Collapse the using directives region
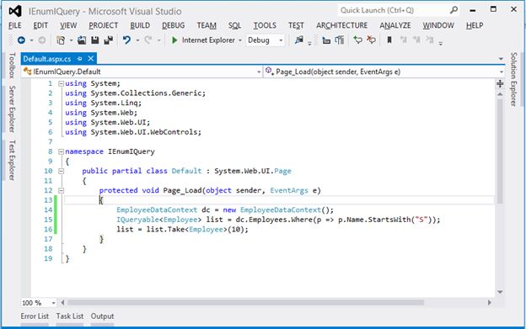This screenshot has height=329, width=526. tap(61, 83)
